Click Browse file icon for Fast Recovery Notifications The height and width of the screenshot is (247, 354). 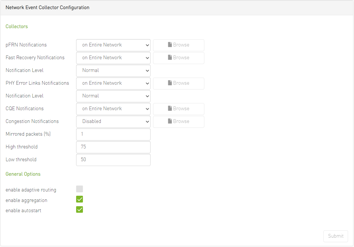click(x=170, y=58)
